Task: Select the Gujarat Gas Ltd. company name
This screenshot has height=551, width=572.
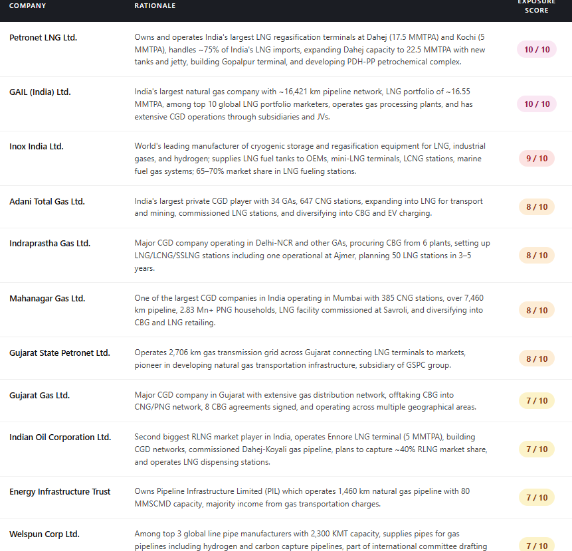Action: 39,396
